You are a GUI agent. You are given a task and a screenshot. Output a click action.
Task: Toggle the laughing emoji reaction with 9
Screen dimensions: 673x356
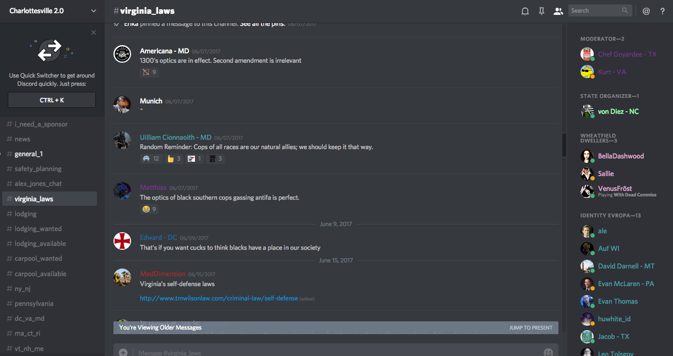point(149,209)
